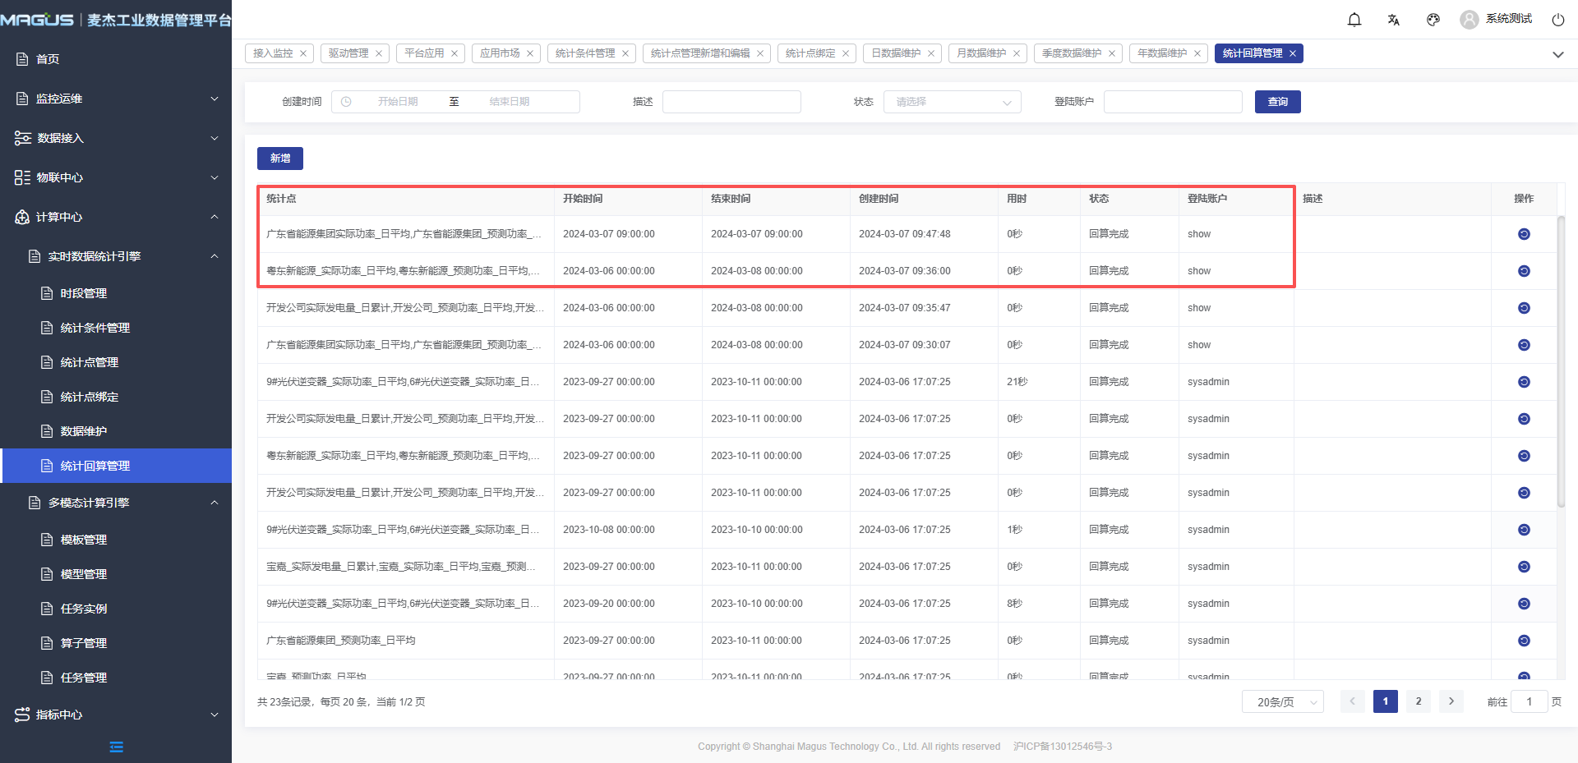1578x763 pixels.
Task: Expand the tab list overflow chevron
Action: (x=1557, y=54)
